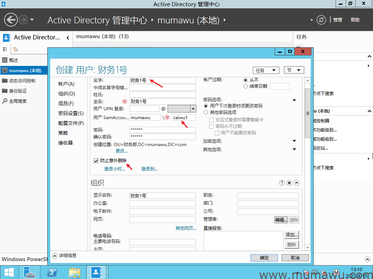Expand 详细信息 at the dialog bottom
The height and width of the screenshot is (279, 373).
55,256
